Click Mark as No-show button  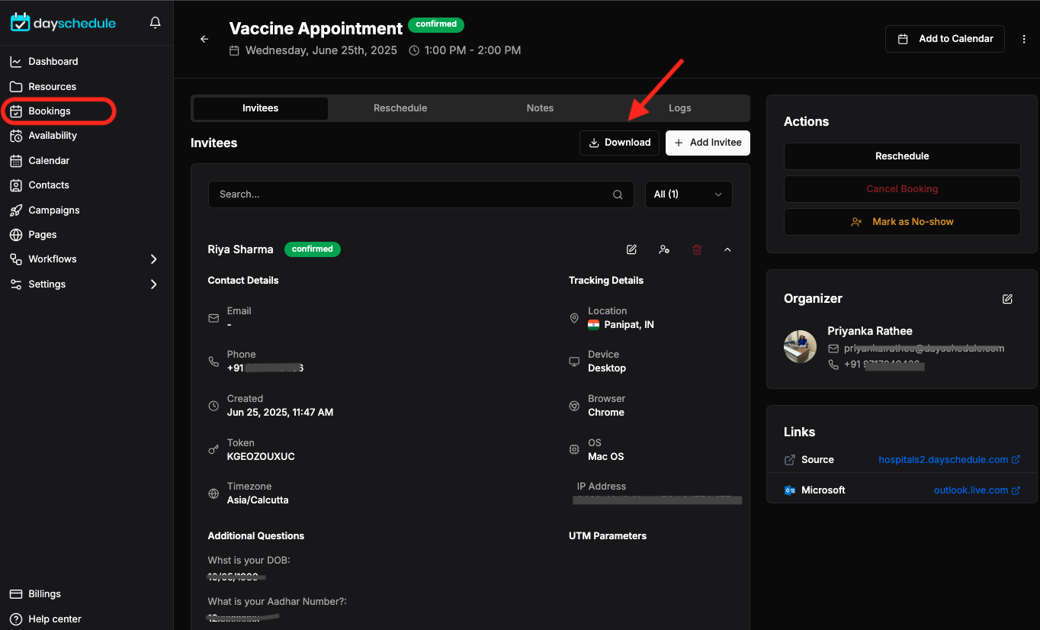coord(902,222)
